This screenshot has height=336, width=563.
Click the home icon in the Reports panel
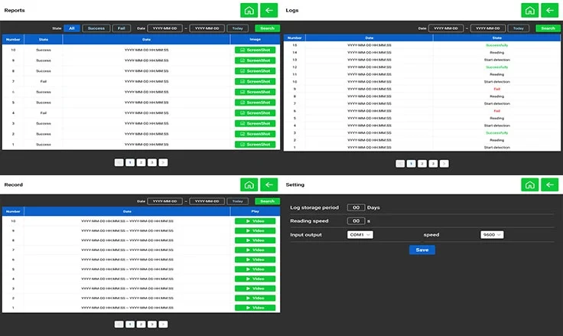(x=249, y=10)
